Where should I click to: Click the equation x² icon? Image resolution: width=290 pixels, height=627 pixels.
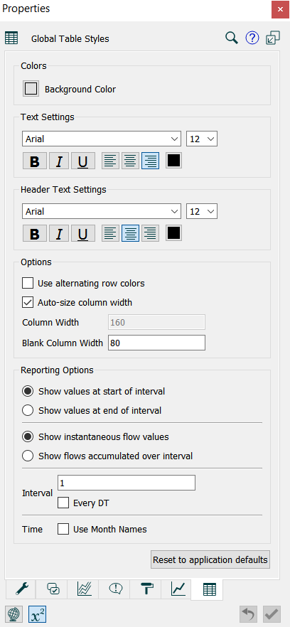click(x=37, y=613)
